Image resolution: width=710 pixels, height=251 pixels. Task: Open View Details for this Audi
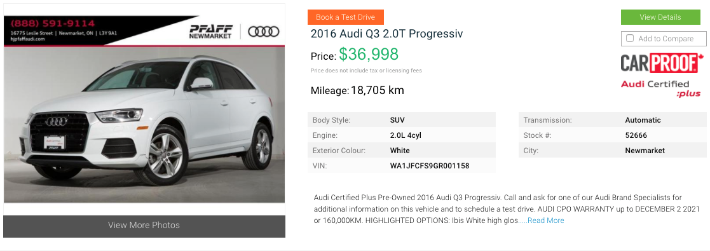(x=660, y=17)
